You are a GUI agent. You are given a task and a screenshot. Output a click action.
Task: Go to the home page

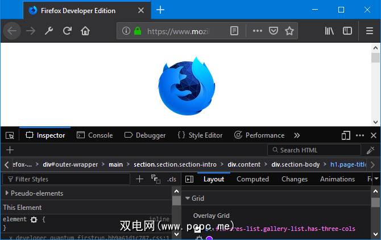85,31
